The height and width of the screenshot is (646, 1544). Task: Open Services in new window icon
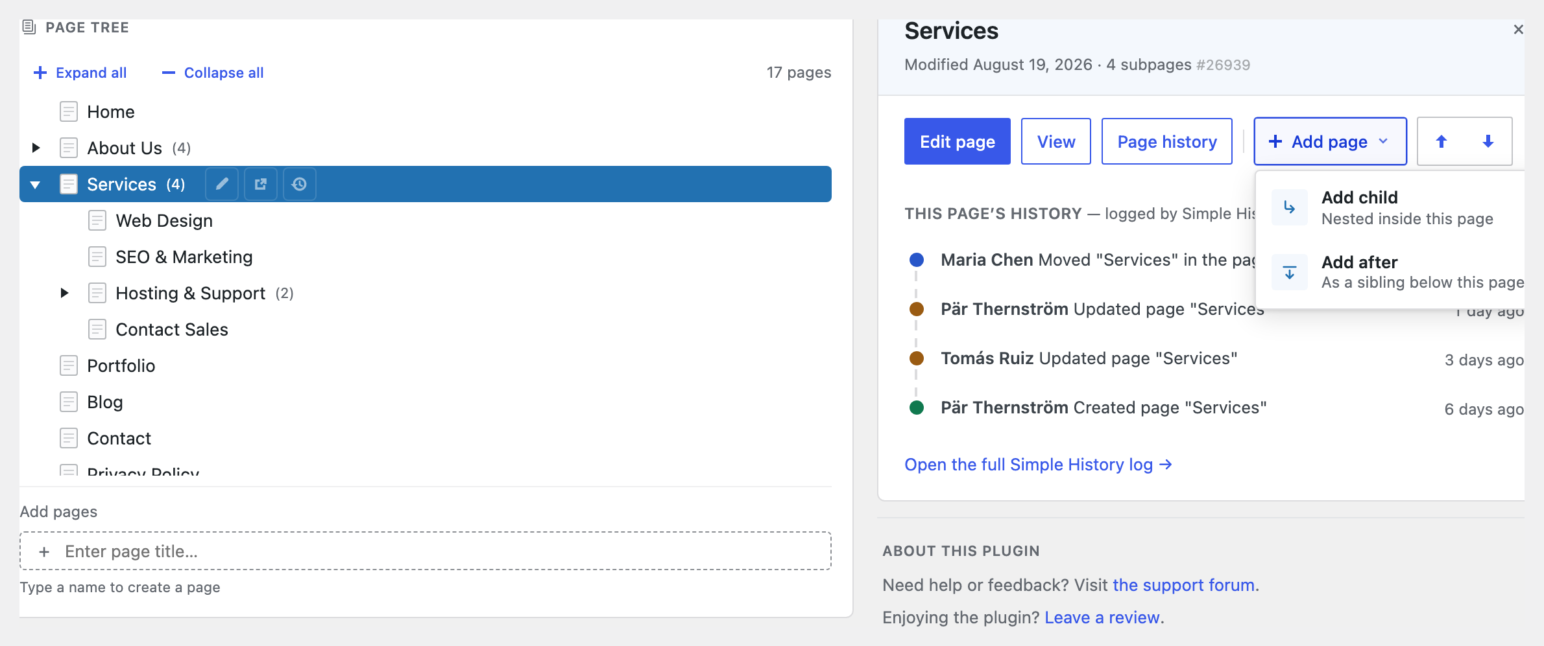261,184
